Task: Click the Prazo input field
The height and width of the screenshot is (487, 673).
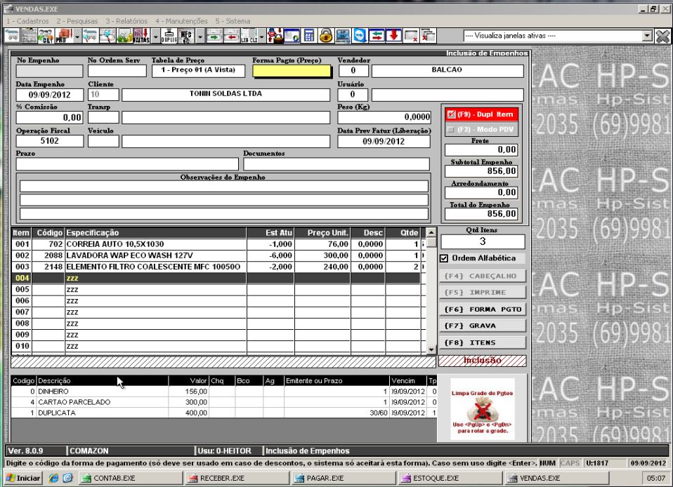Action: [127, 164]
